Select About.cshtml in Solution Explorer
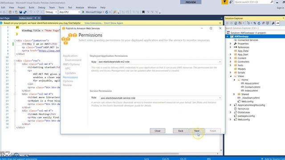285x160 pixels. (252, 84)
